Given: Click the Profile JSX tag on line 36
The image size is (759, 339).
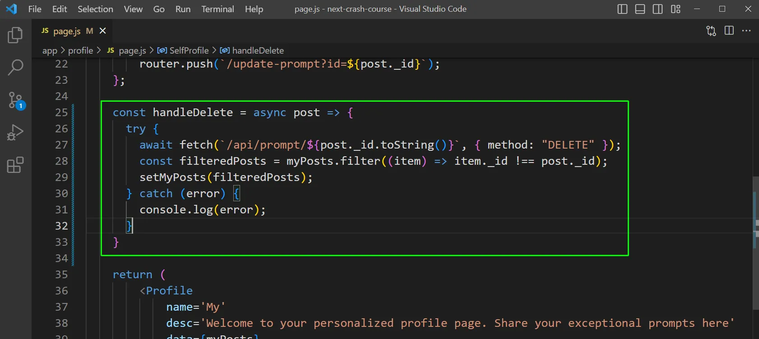Looking at the screenshot, I should tap(169, 291).
